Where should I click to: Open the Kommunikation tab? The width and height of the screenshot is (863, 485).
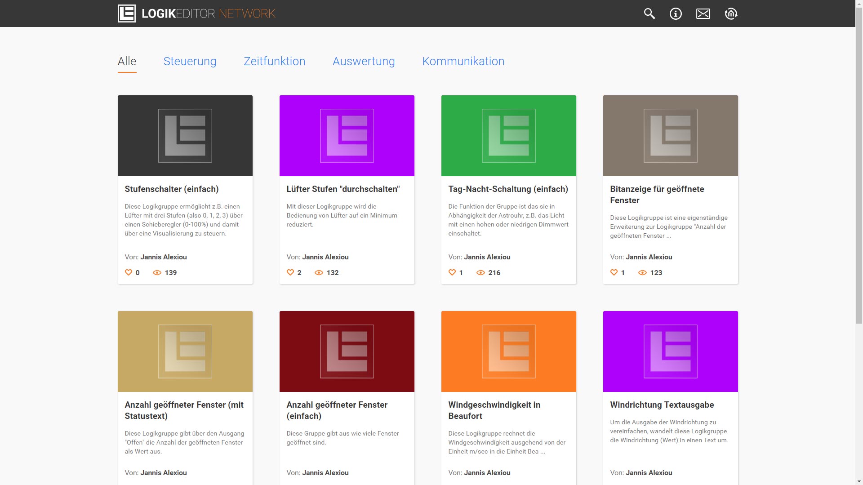coord(463,61)
